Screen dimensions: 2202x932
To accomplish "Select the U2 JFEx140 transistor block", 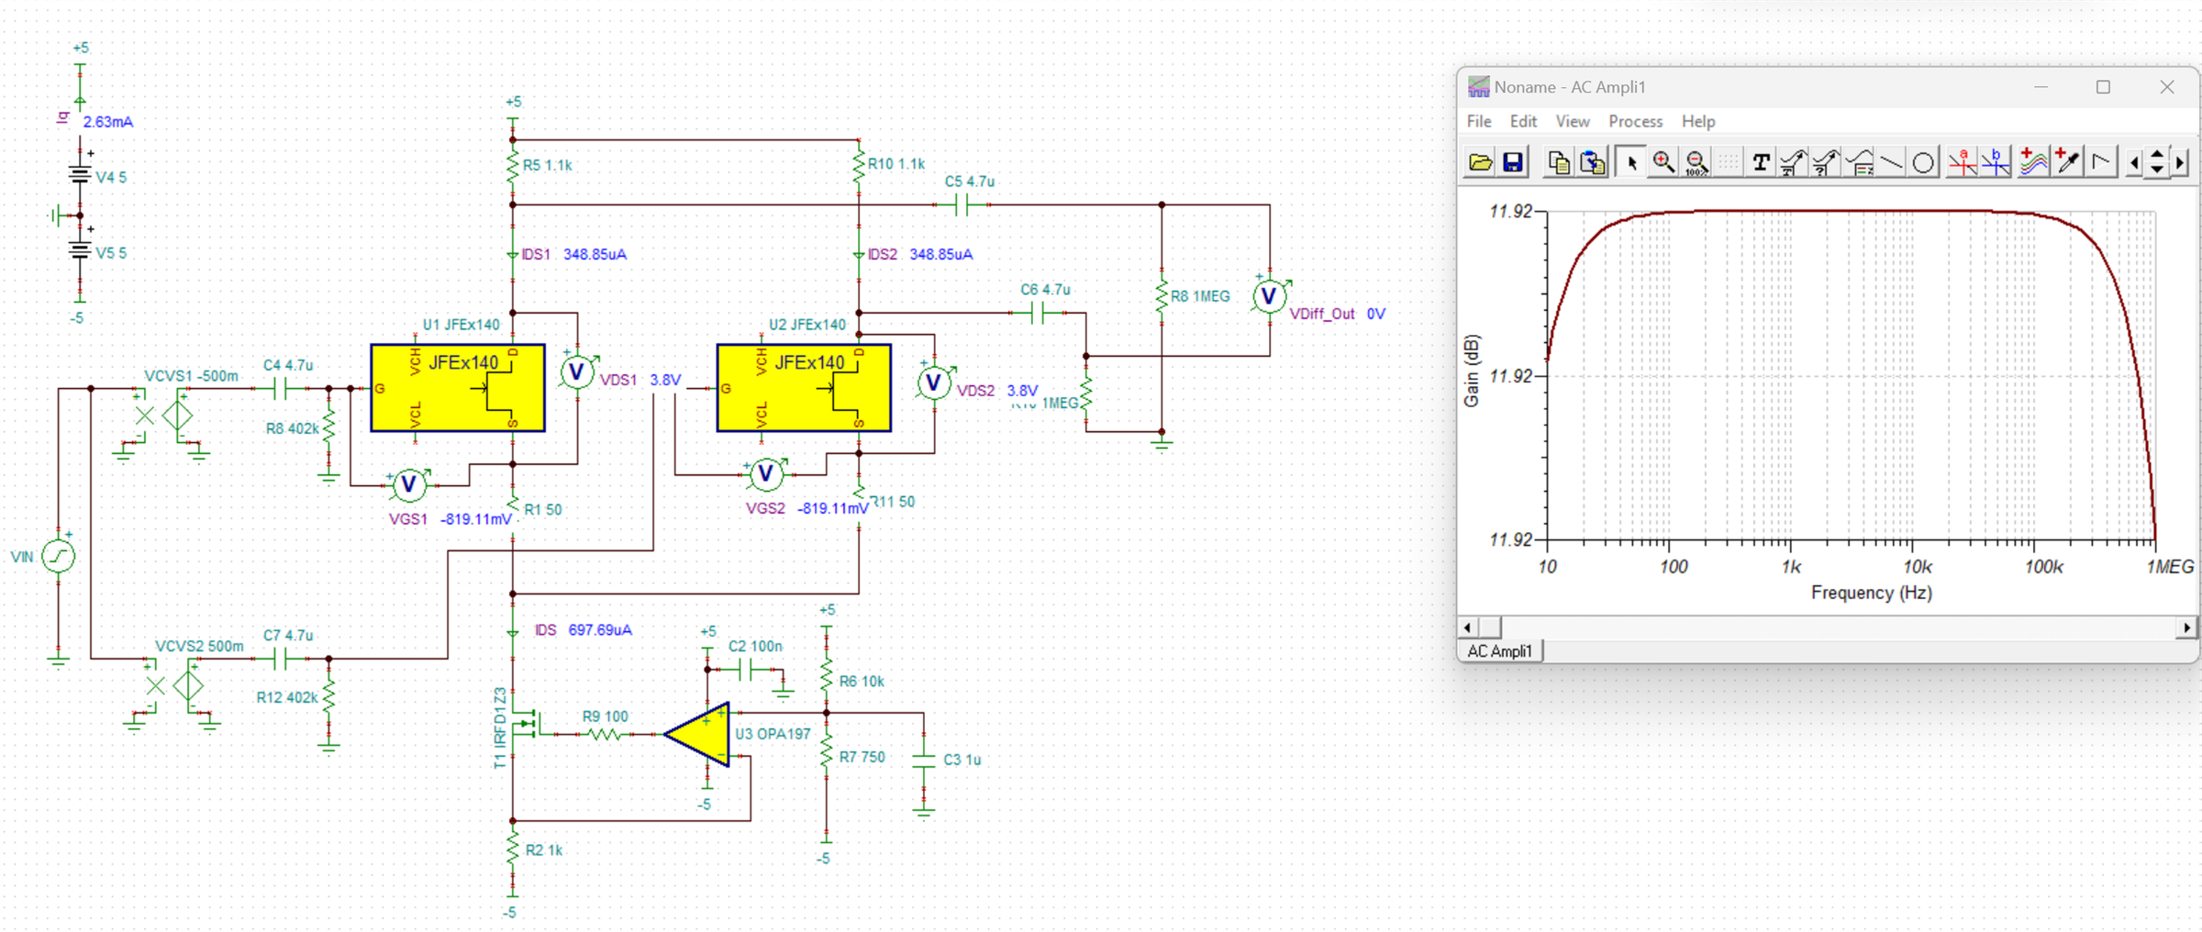I will click(x=804, y=388).
